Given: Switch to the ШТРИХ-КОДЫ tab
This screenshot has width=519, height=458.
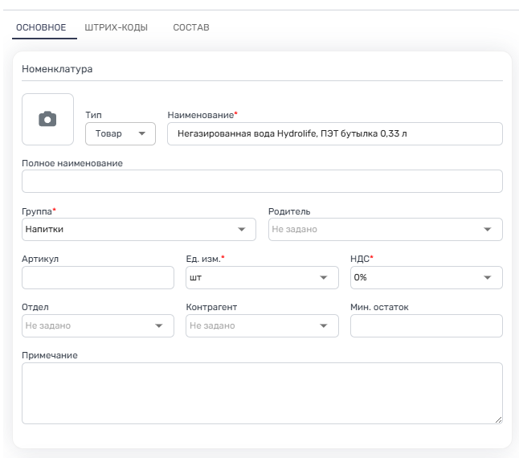Looking at the screenshot, I should click(x=116, y=27).
